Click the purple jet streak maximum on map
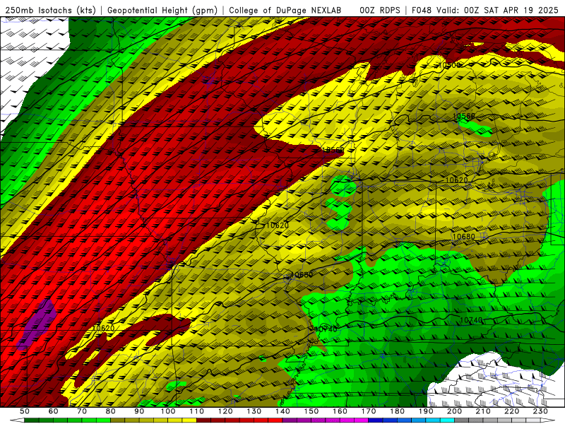The height and width of the screenshot is (424, 565). [x=37, y=324]
